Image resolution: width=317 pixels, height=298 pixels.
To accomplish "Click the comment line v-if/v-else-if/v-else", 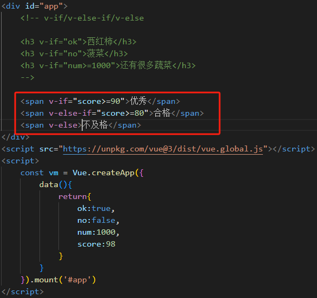I will (82, 18).
